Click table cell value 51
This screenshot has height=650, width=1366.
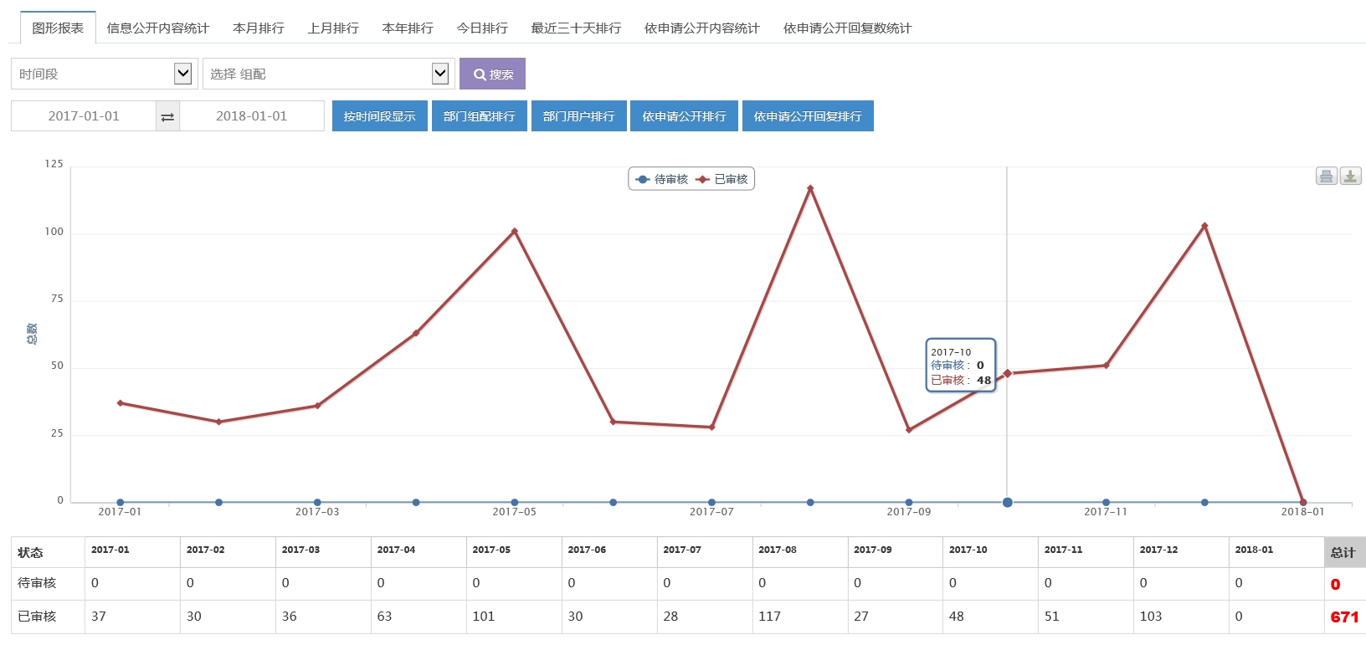pos(1051,617)
